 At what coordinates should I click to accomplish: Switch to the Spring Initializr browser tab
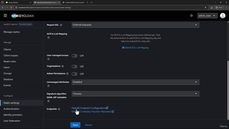[x=18, y=3]
